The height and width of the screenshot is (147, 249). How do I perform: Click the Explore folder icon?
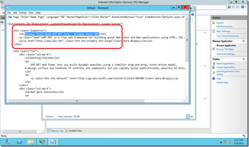[213, 23]
